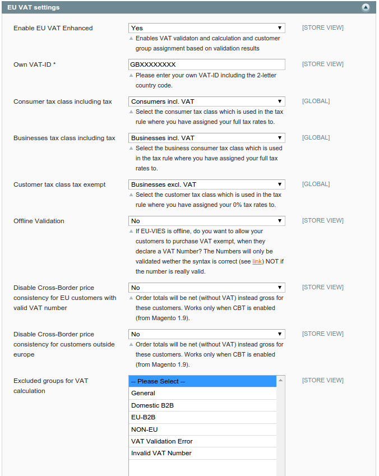Click the -- Please Select -- list entry

coord(202,381)
